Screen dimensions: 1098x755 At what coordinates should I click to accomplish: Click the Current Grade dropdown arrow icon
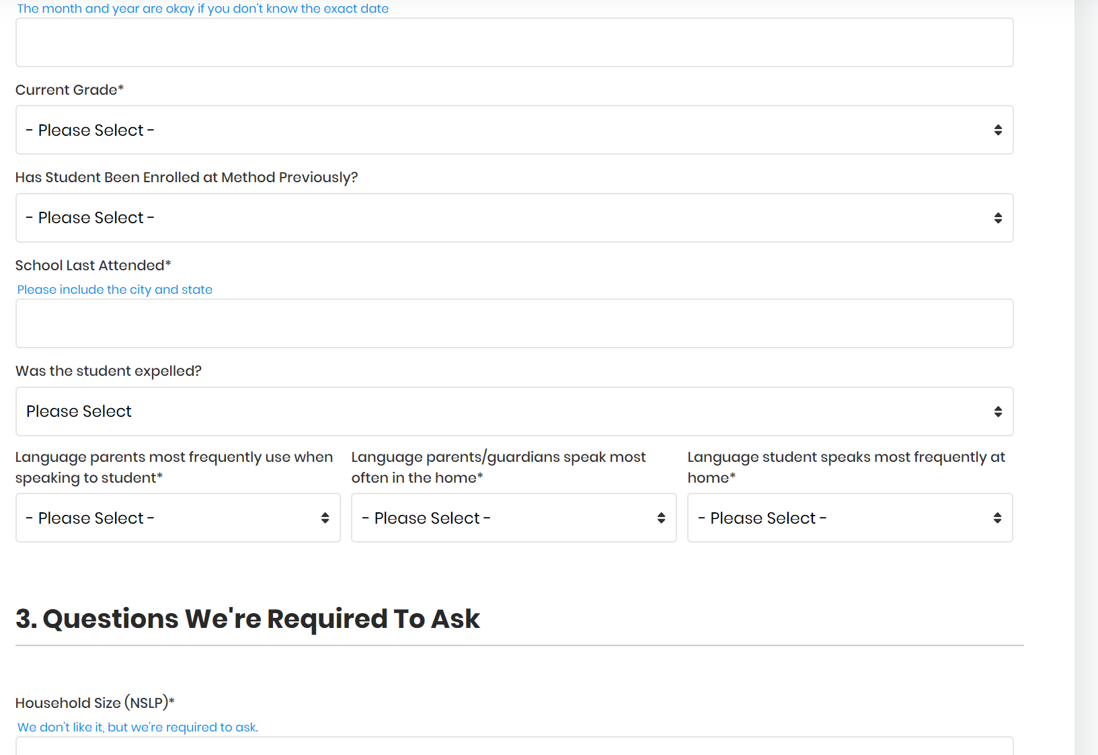pyautogui.click(x=998, y=130)
